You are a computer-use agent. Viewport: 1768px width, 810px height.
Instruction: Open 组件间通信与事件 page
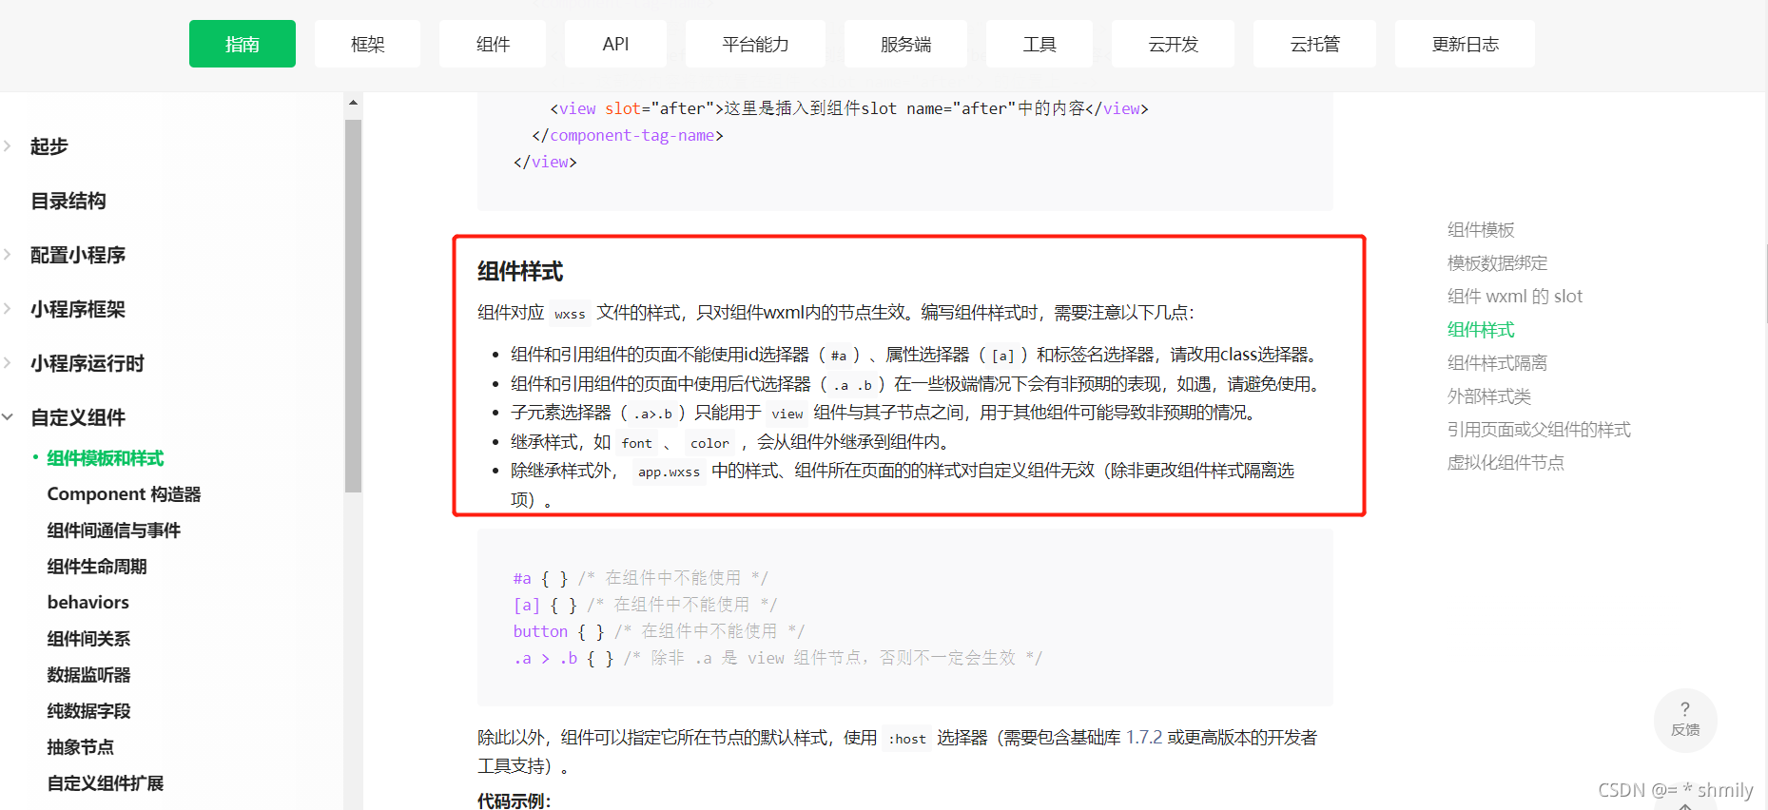coord(114,530)
